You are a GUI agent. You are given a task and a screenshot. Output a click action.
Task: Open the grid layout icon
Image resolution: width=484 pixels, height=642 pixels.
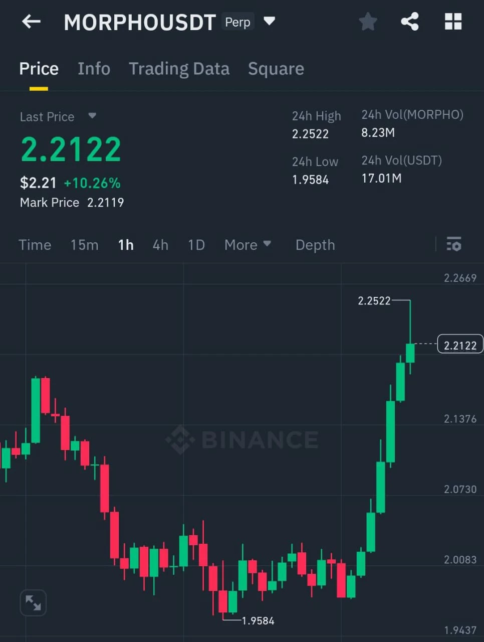(453, 22)
